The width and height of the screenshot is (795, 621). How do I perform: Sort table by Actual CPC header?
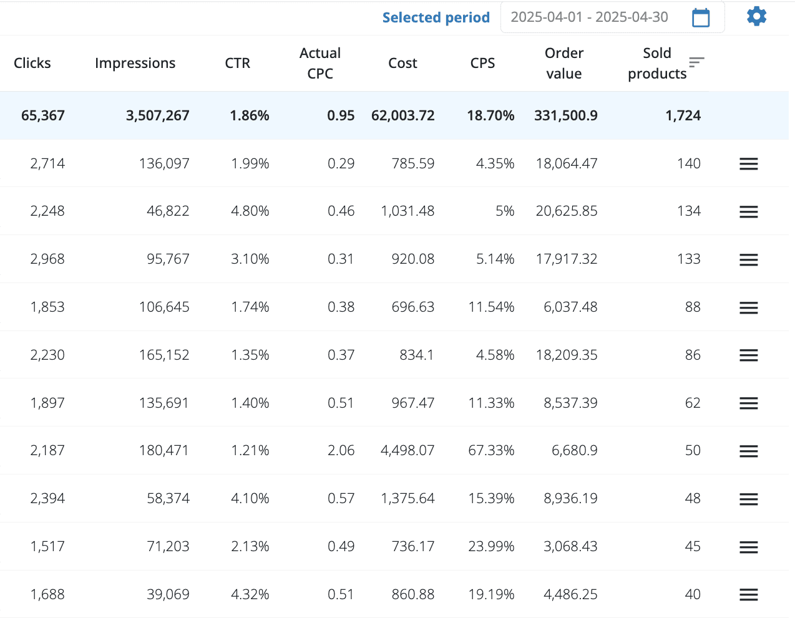point(319,63)
